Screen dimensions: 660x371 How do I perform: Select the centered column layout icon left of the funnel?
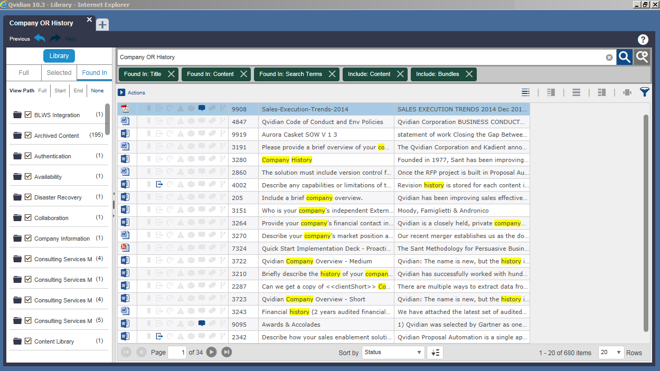pos(627,92)
